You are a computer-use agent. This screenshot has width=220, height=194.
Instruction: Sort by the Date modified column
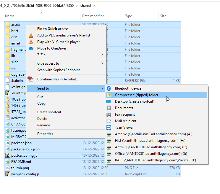(93, 16)
